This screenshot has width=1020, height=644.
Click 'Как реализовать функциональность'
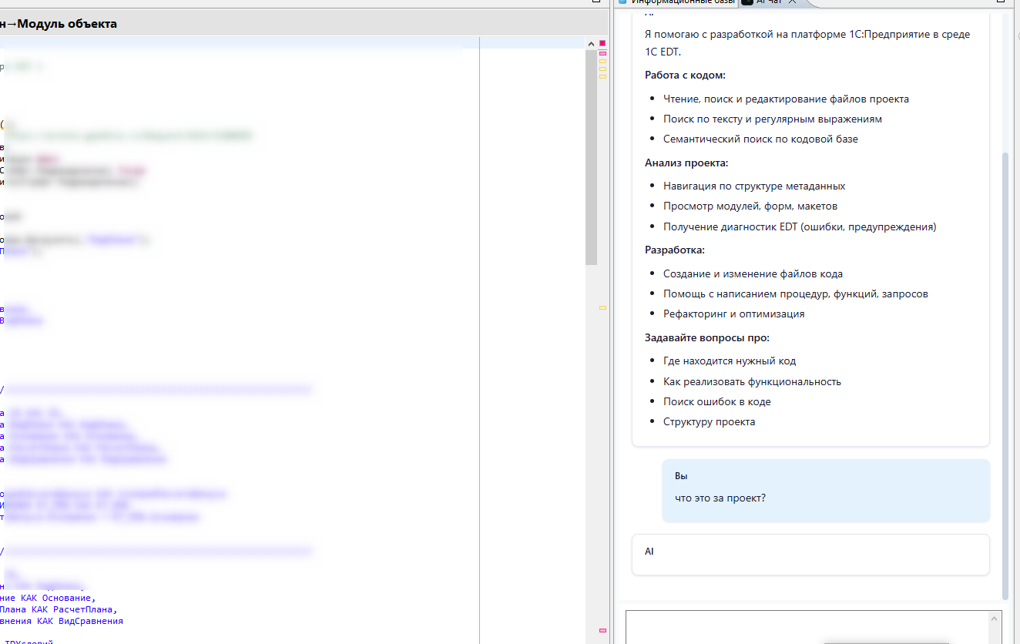(752, 382)
